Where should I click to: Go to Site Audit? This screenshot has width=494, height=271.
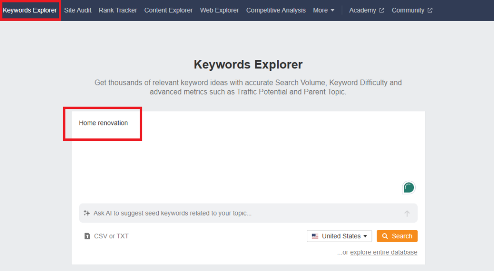pos(78,10)
